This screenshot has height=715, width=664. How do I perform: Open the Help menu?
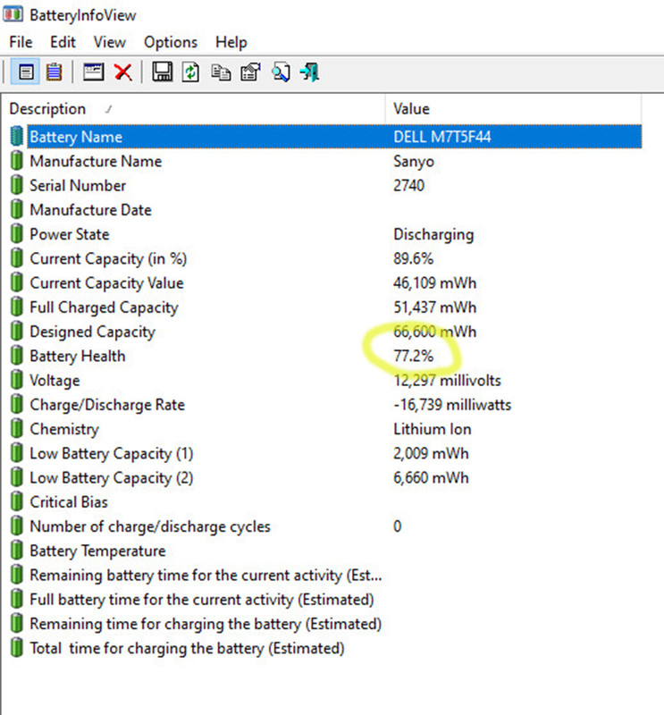tap(231, 42)
